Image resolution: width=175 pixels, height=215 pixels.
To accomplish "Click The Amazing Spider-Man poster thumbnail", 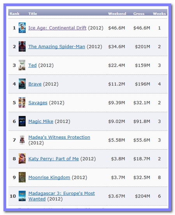I will click(22, 46).
